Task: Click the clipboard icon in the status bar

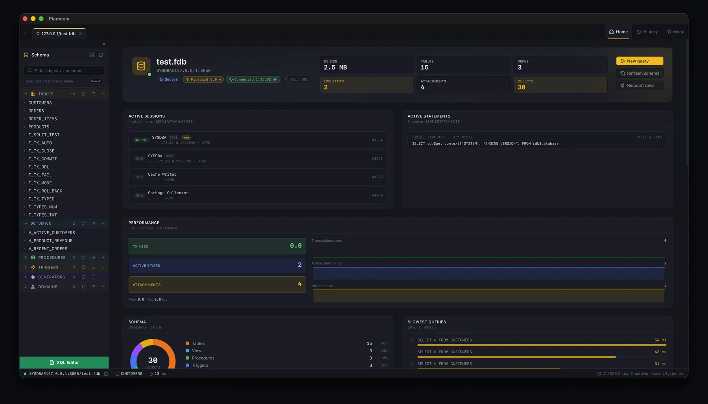Action: pos(106,374)
